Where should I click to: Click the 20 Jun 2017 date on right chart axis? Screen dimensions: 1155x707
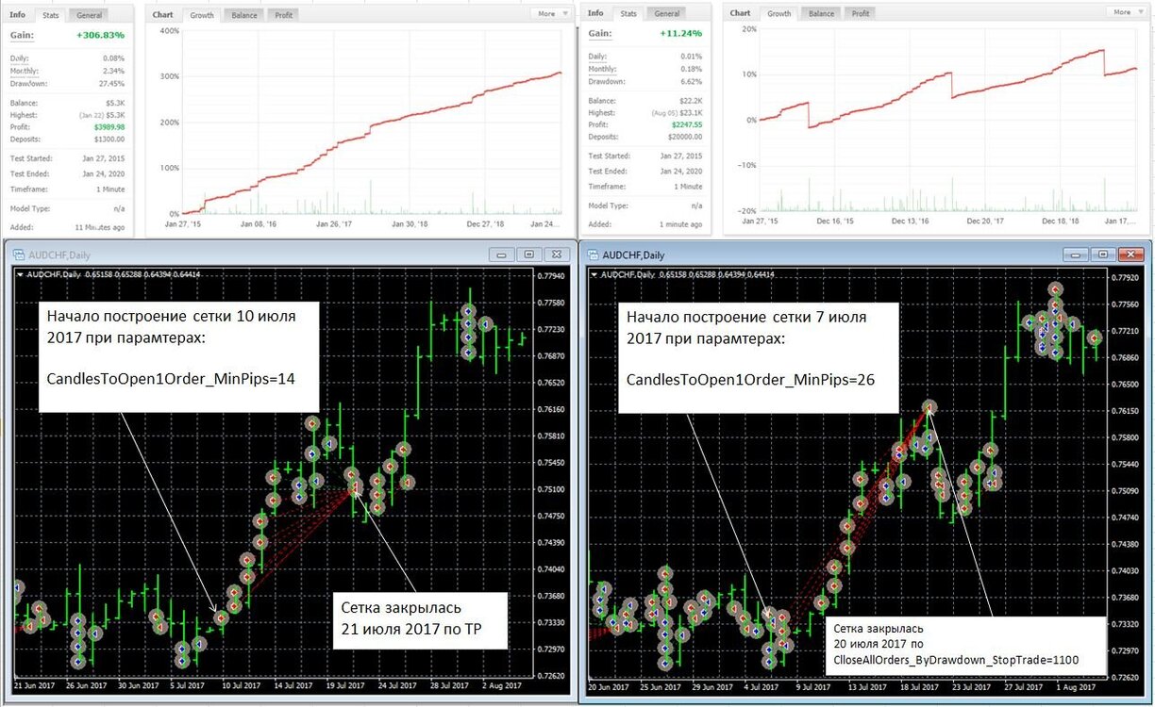click(608, 688)
